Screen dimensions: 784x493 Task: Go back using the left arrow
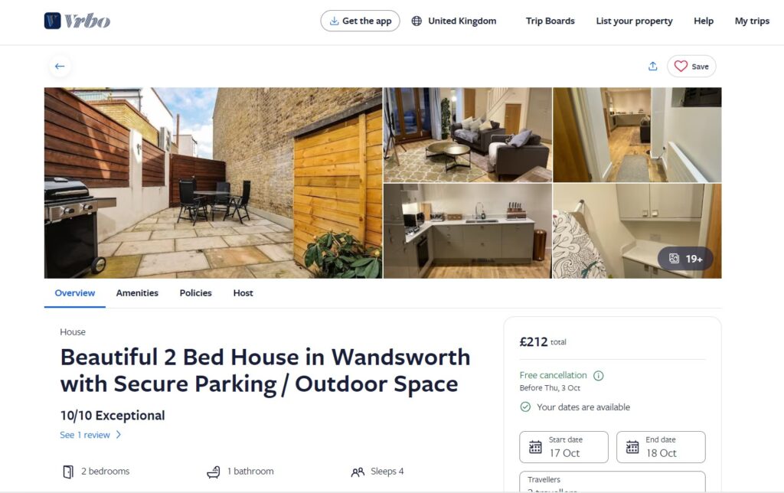(60, 66)
